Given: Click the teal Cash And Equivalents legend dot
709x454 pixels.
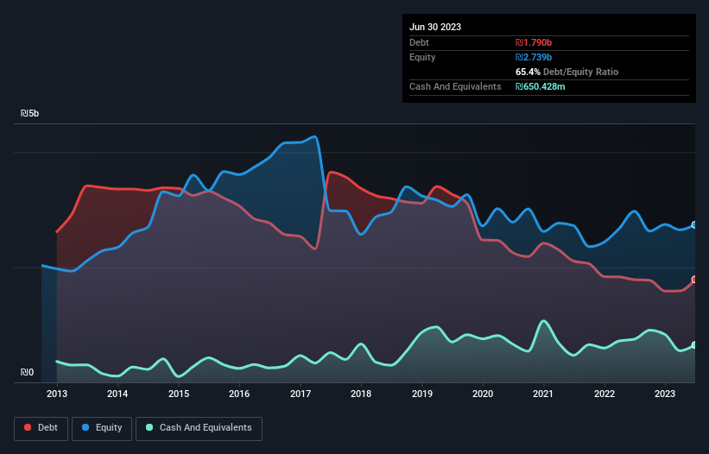Looking at the screenshot, I should pyautogui.click(x=149, y=427).
